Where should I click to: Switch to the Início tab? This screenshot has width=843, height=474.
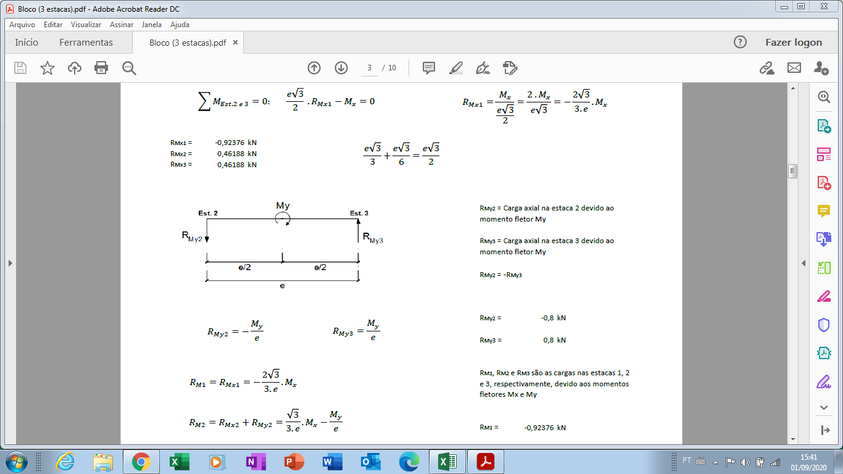(27, 43)
